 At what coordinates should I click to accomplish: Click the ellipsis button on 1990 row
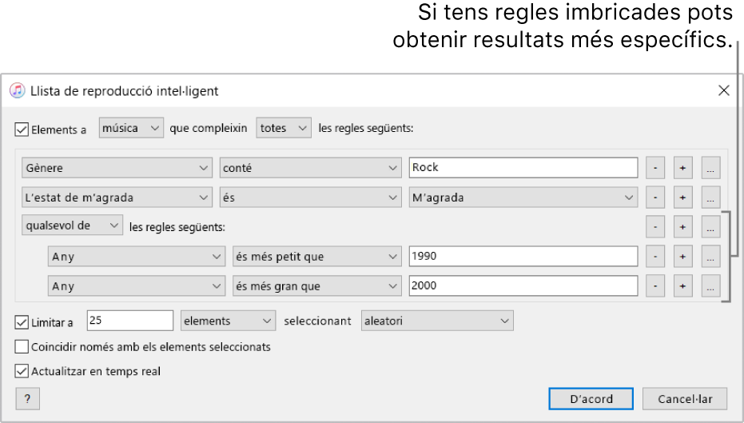click(710, 257)
